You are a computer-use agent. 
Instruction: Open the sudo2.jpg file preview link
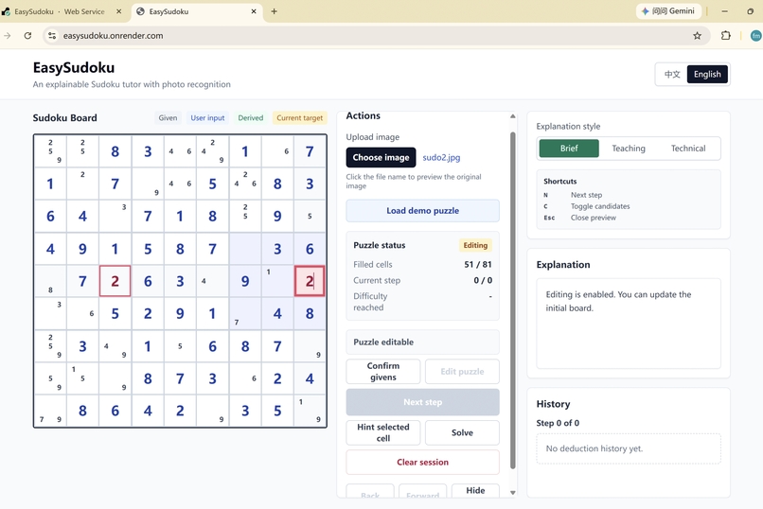coord(441,157)
